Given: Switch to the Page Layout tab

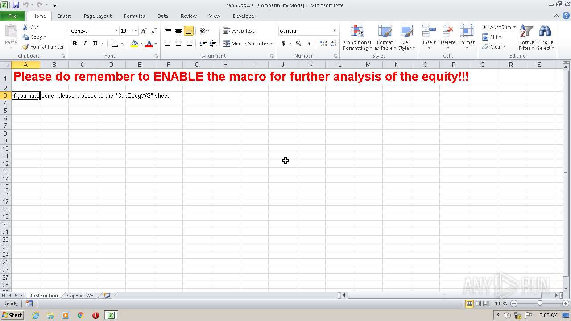Looking at the screenshot, I should (98, 16).
